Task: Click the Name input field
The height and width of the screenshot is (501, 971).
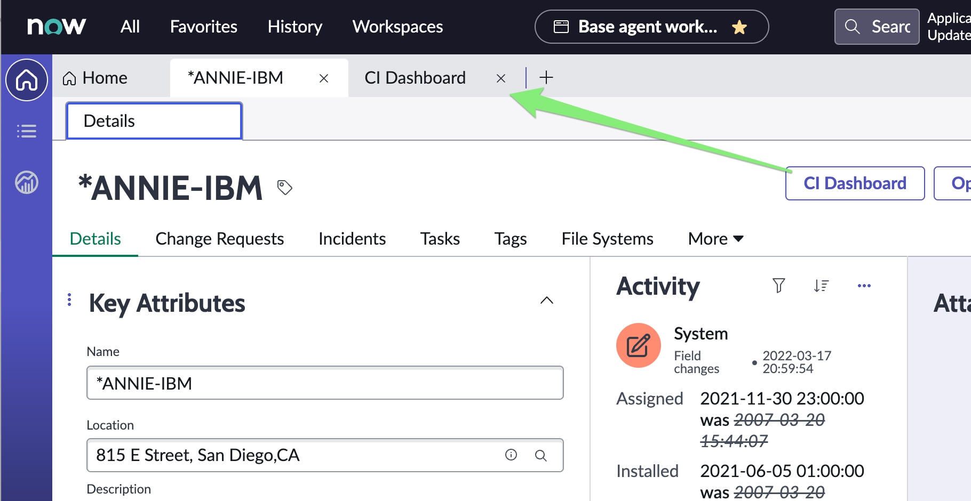Action: tap(325, 383)
